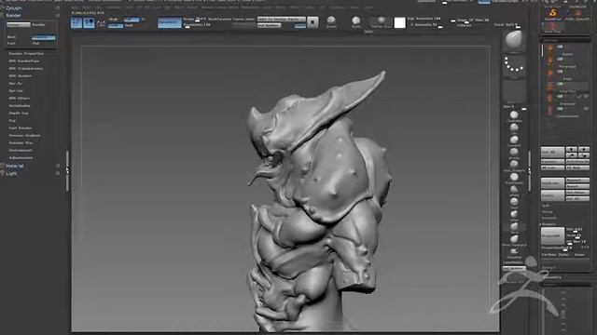The width and height of the screenshot is (597, 335).
Task: Open the Depth Cue section
Action: [x=19, y=114]
